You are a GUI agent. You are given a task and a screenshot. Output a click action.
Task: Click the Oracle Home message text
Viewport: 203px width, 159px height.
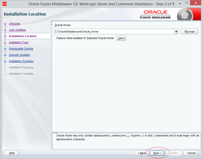[x=128, y=137]
